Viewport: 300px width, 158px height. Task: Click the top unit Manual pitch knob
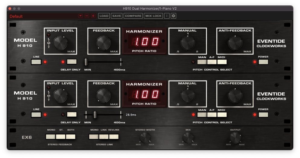[x=188, y=43]
